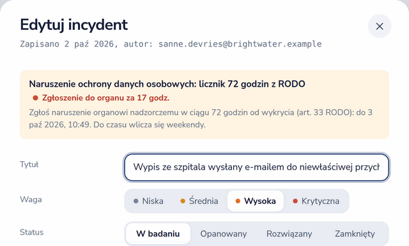
Task: Click the 'Zgłoszenie do organu za 17 godz.' text
Action: coord(105,98)
